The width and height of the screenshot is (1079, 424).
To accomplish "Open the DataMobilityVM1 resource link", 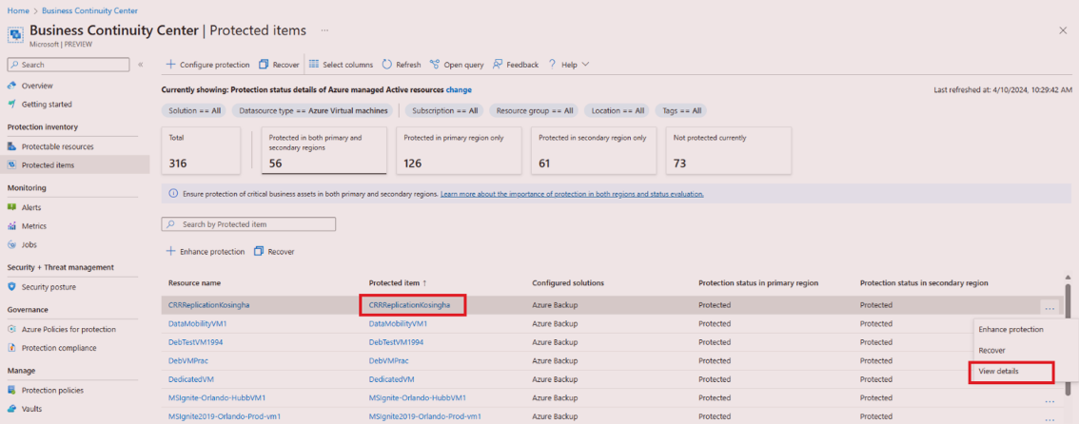I will [197, 324].
